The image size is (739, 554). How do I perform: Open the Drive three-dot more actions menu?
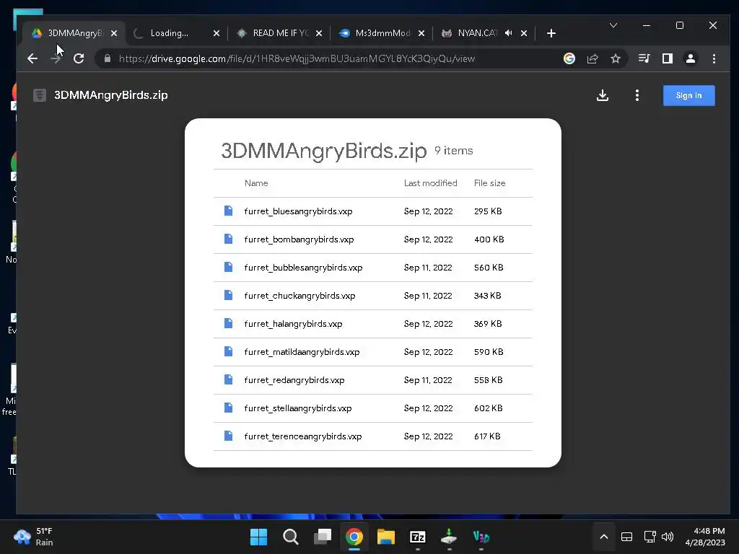point(637,95)
